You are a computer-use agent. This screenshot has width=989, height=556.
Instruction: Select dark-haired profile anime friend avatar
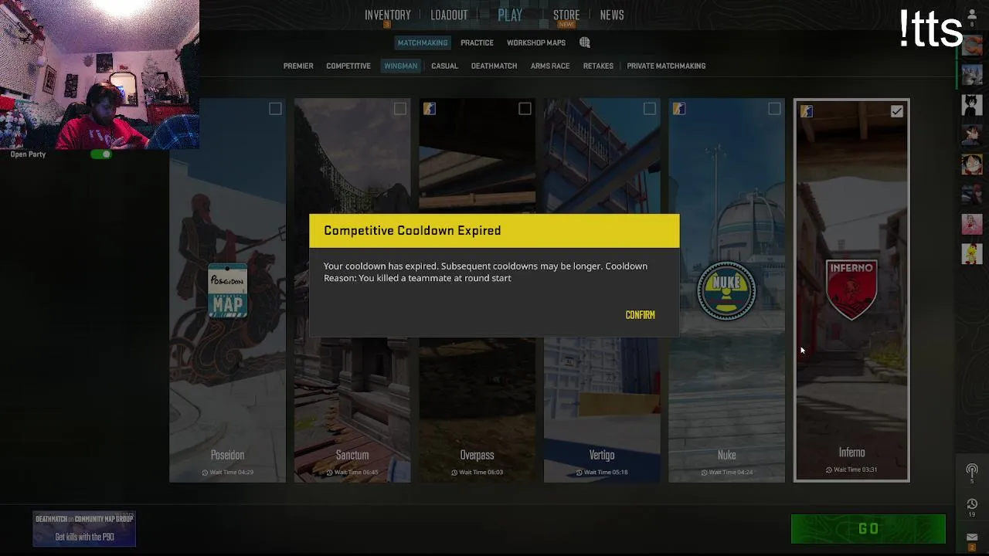[x=972, y=134]
